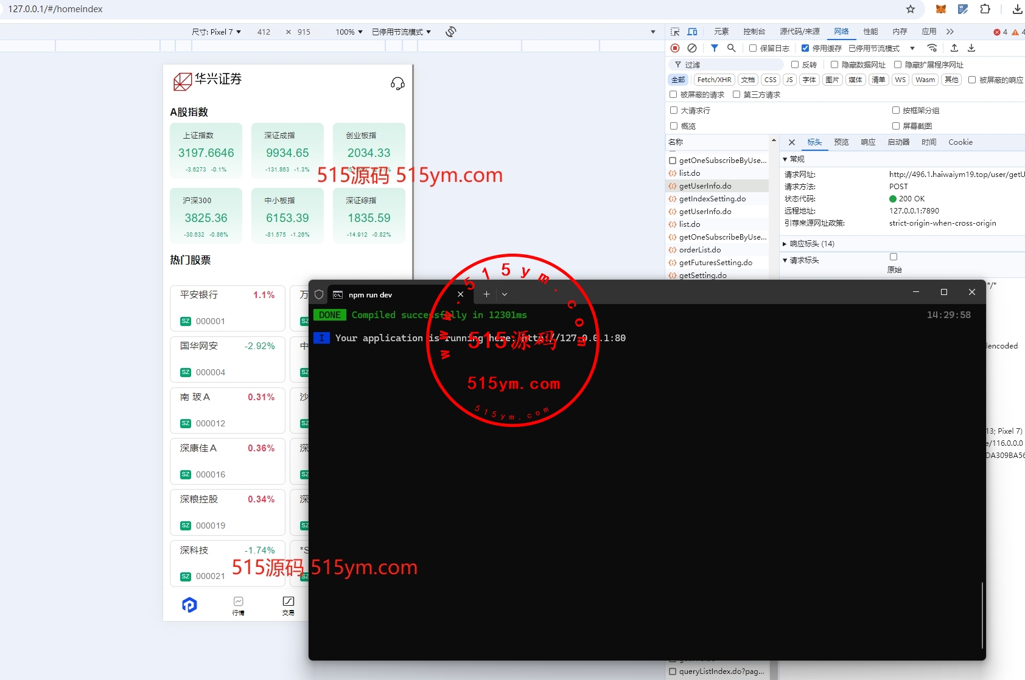Open network search with magnifier icon

(732, 48)
